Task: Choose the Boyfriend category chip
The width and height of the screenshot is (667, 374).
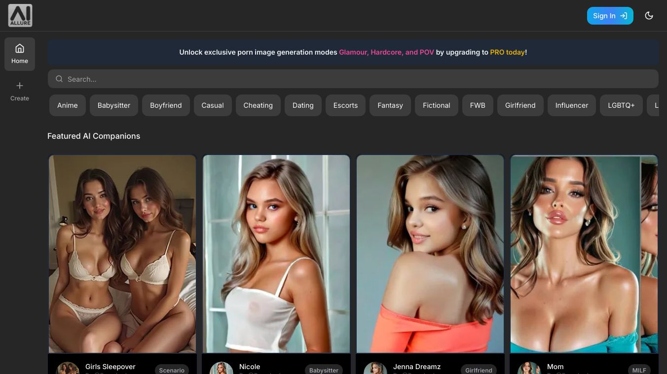Action: click(x=166, y=105)
